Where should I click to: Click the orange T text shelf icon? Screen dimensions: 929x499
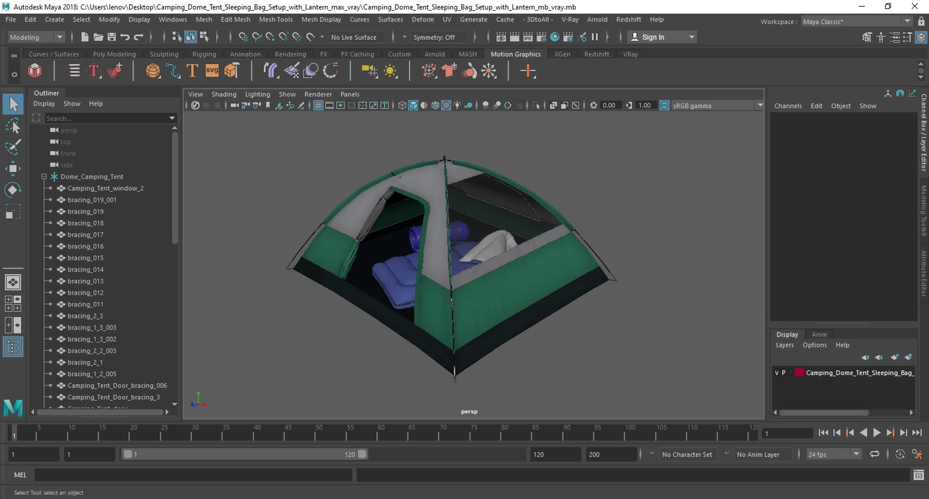[192, 71]
